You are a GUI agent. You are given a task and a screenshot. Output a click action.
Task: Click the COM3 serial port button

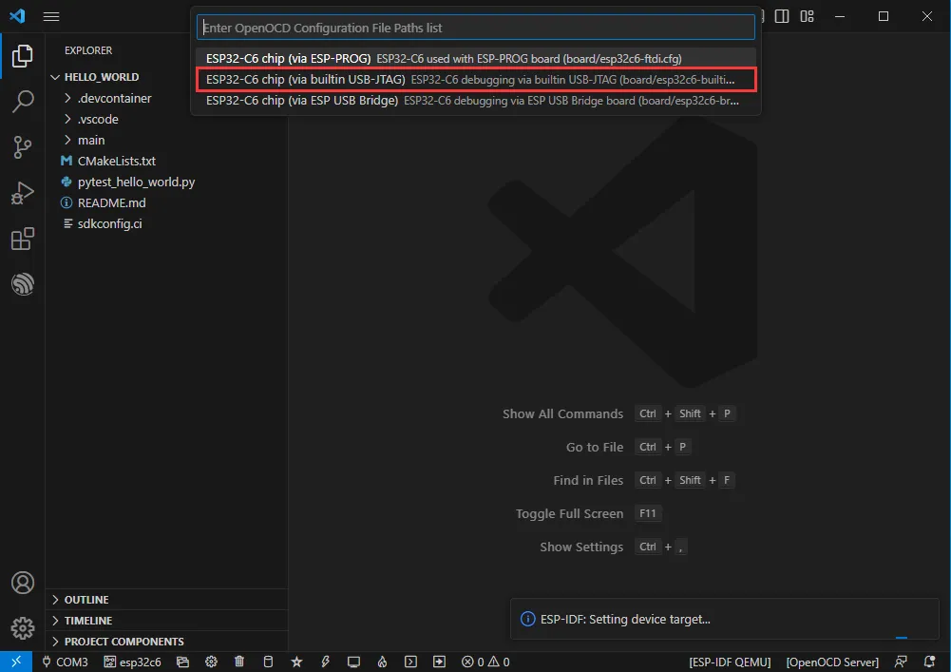[x=65, y=662]
